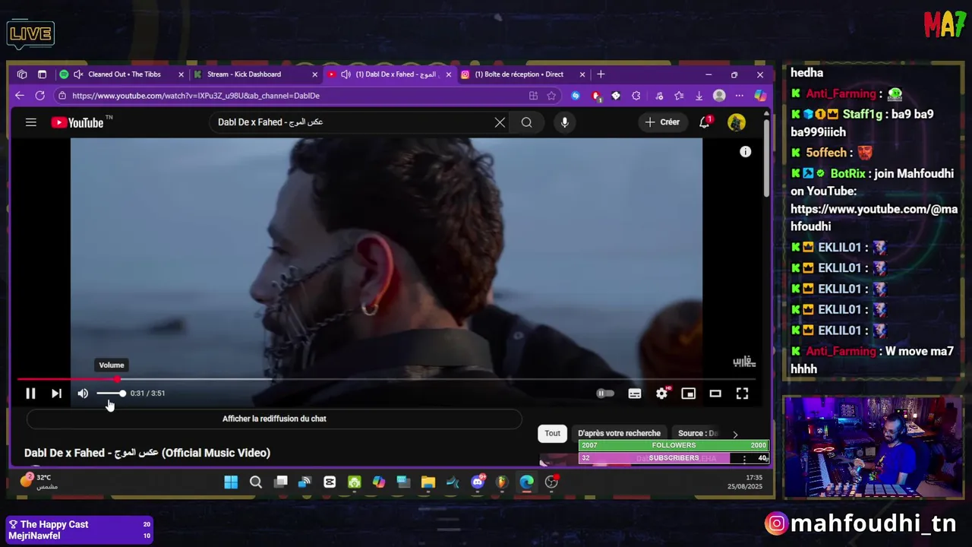972x547 pixels.
Task: Open video settings gear in the player
Action: pyautogui.click(x=661, y=394)
